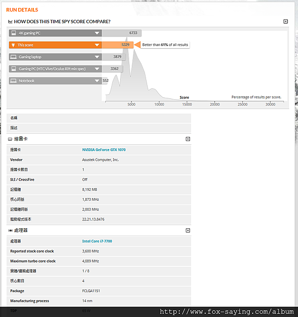Click the desktop icon on Gaming PC (HTC Vive) row
298x317 pixels.
pyautogui.click(x=14, y=69)
